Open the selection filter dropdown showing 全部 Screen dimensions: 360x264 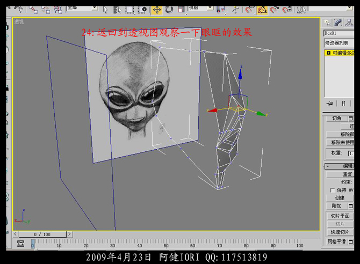pyautogui.click(x=82, y=8)
